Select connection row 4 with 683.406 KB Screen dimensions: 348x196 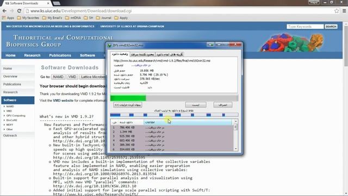tap(172, 140)
